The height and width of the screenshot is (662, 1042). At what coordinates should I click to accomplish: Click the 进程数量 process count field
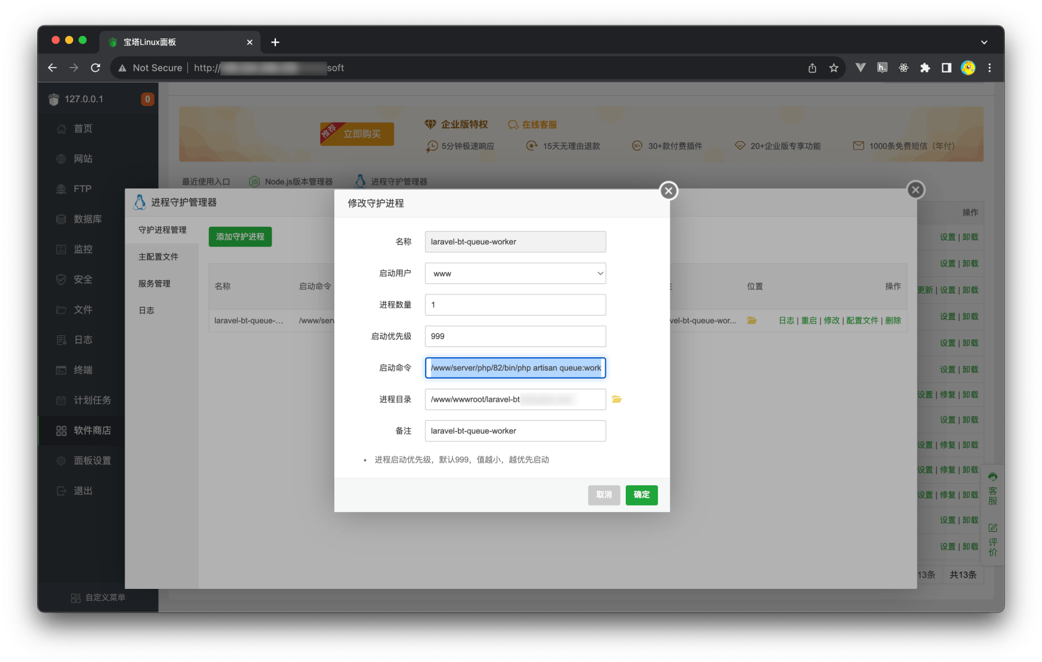(x=515, y=305)
